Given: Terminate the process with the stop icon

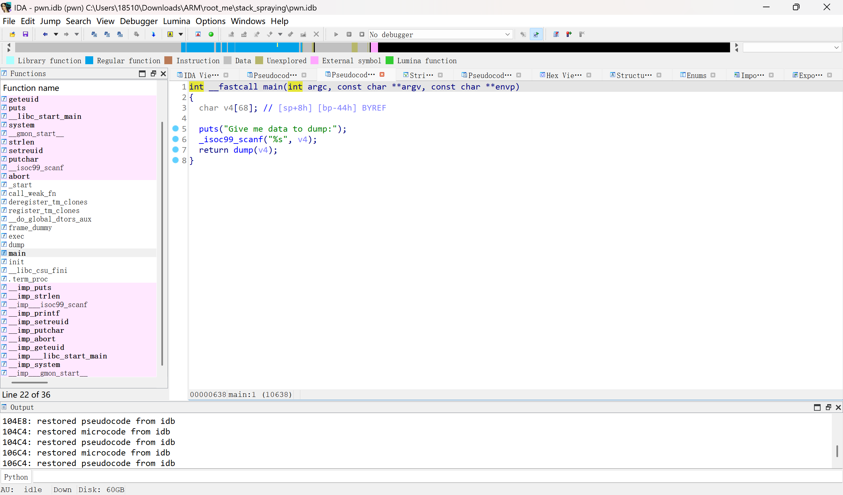Looking at the screenshot, I should (362, 34).
